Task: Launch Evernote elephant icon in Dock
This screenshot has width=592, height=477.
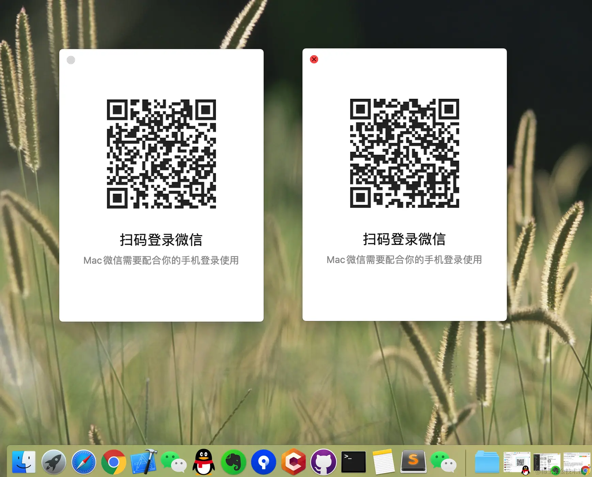Action: (x=234, y=462)
